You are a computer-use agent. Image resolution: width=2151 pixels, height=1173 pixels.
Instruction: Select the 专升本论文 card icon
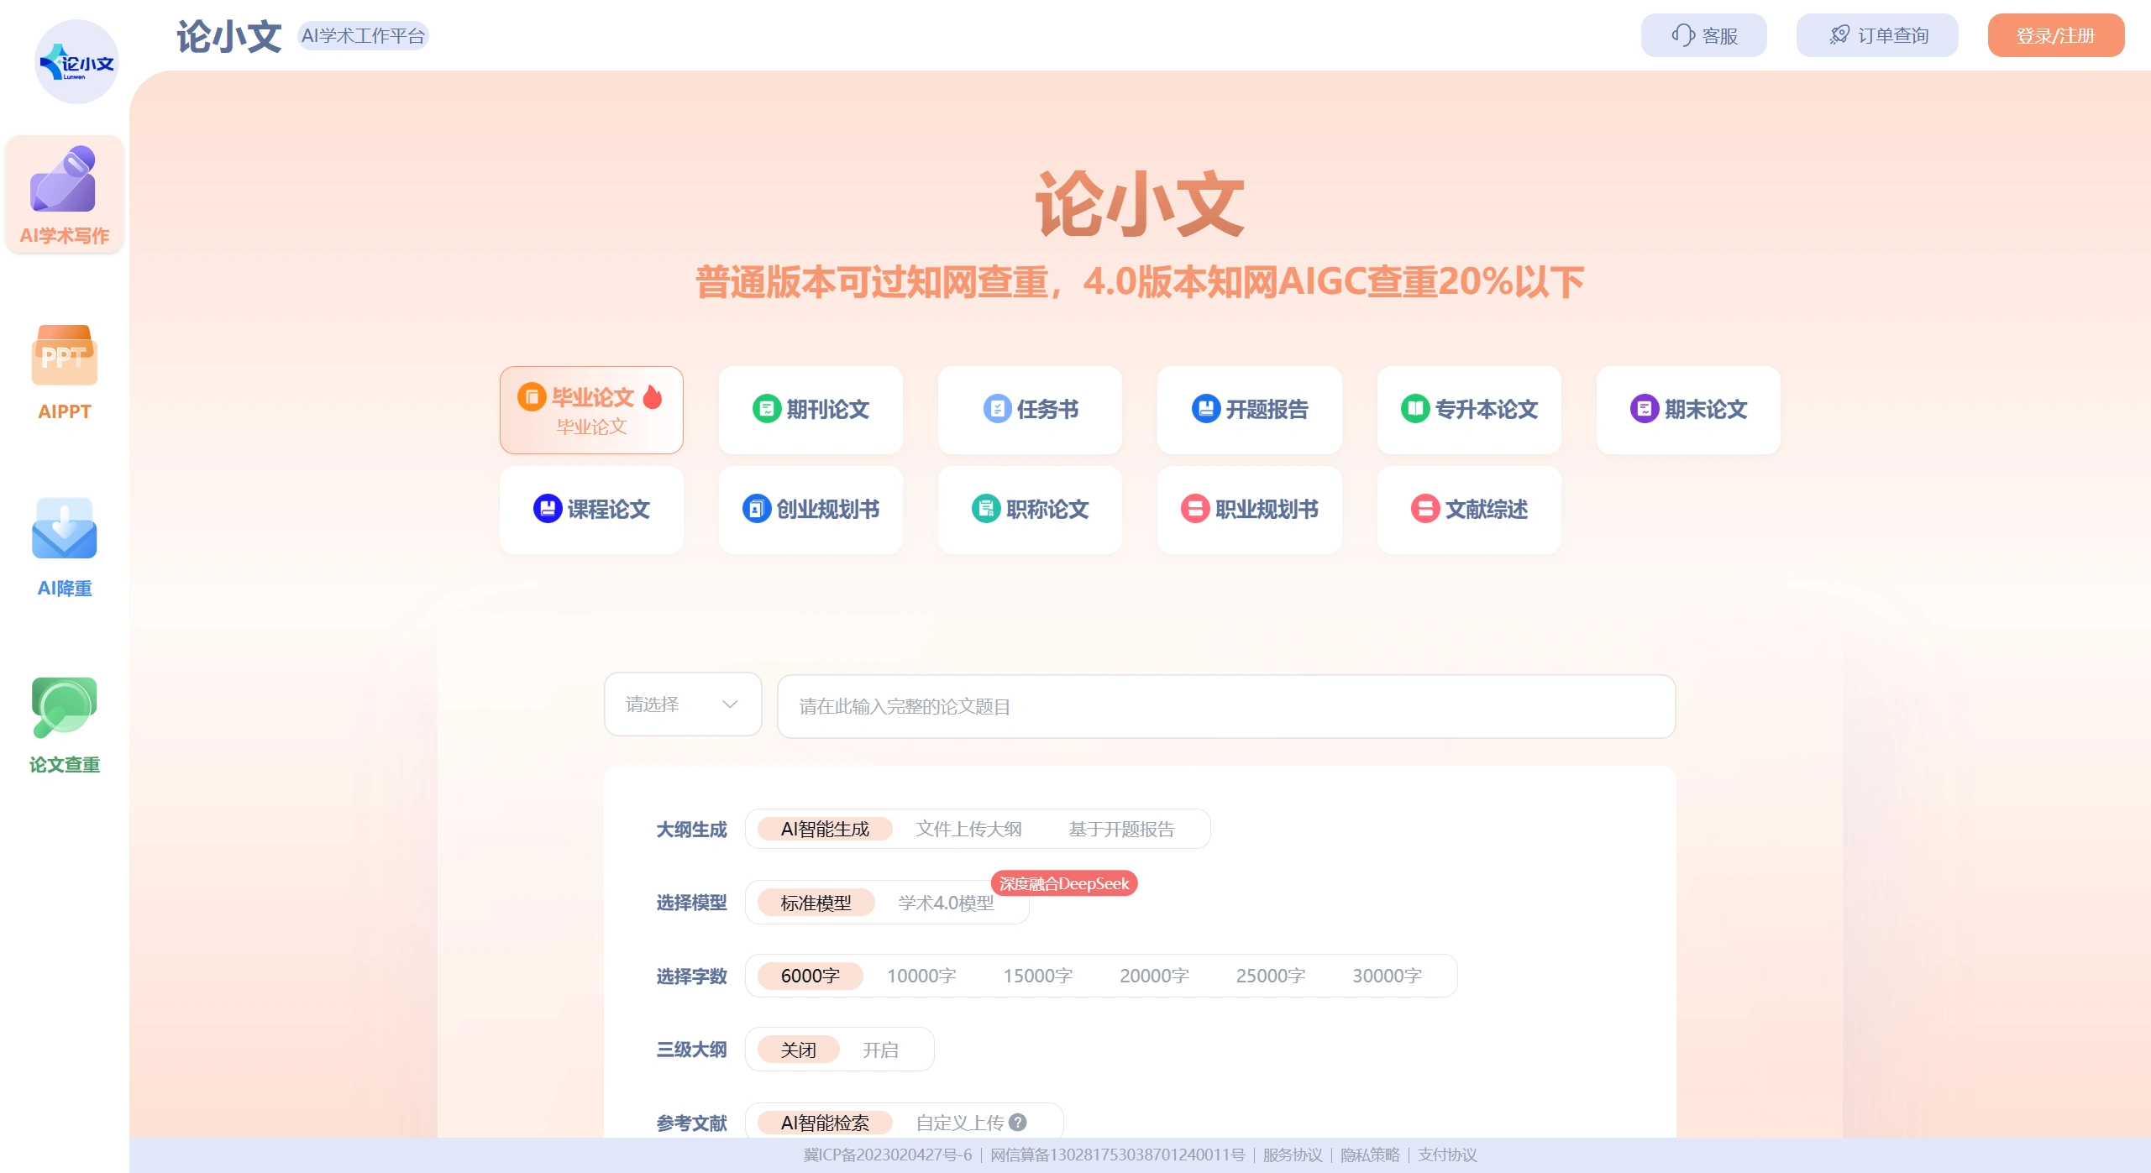tap(1417, 409)
